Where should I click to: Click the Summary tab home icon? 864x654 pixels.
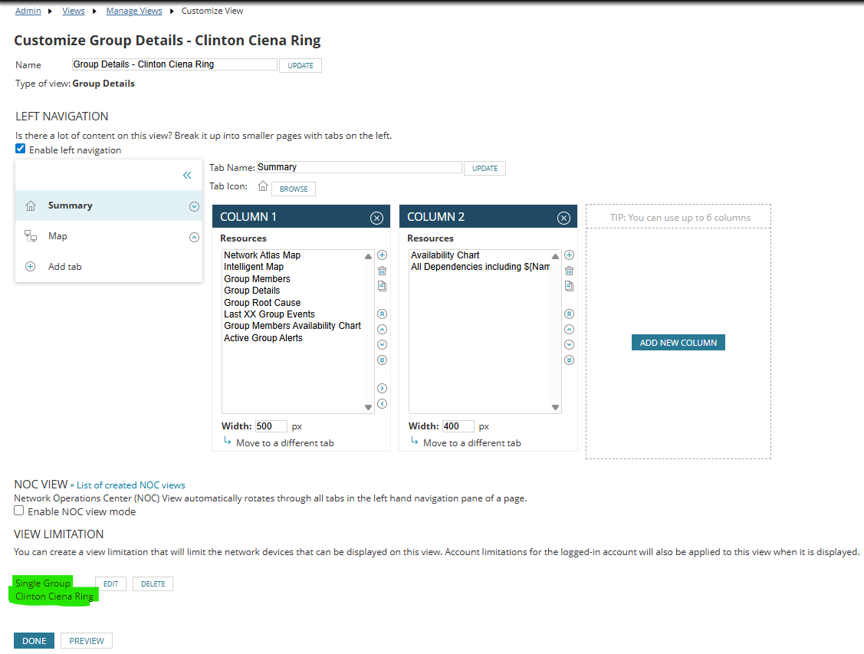tap(31, 206)
